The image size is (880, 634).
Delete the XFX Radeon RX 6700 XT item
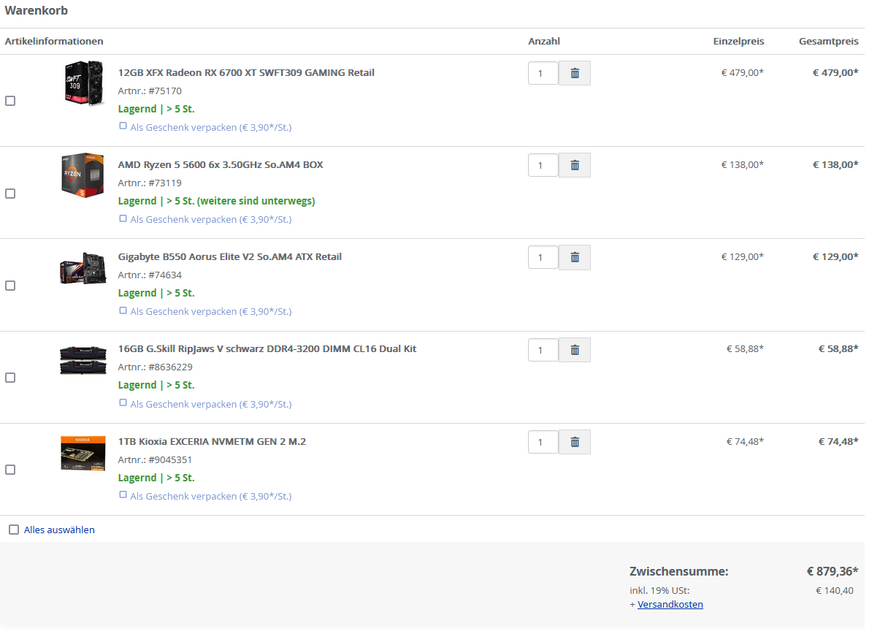575,73
